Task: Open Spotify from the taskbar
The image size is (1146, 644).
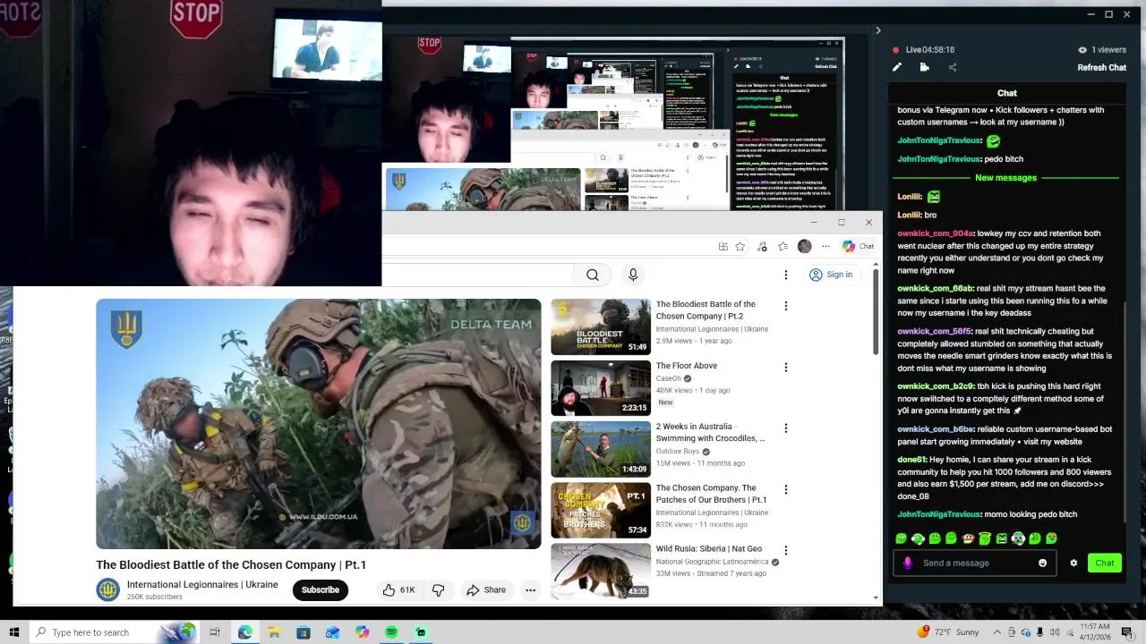Action: [391, 632]
